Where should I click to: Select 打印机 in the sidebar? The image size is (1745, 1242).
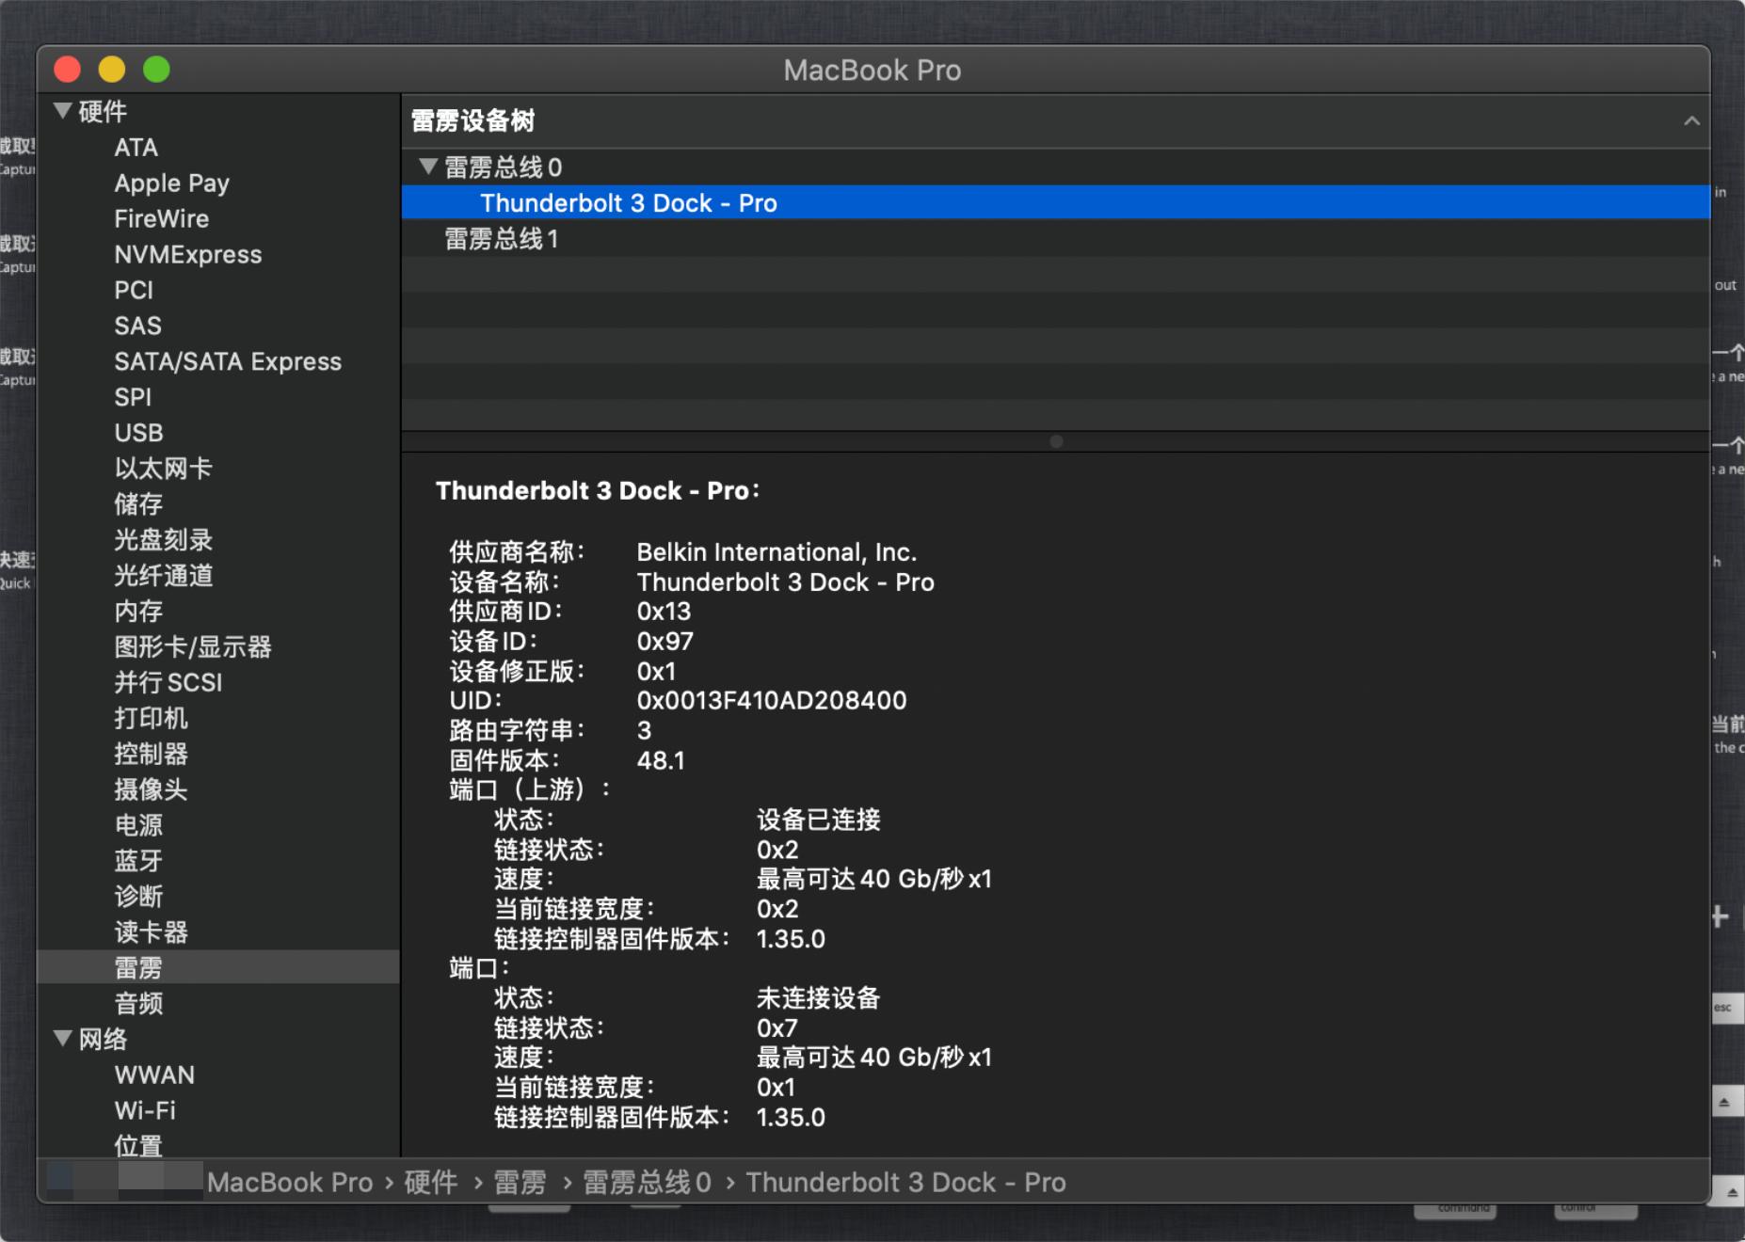click(151, 719)
